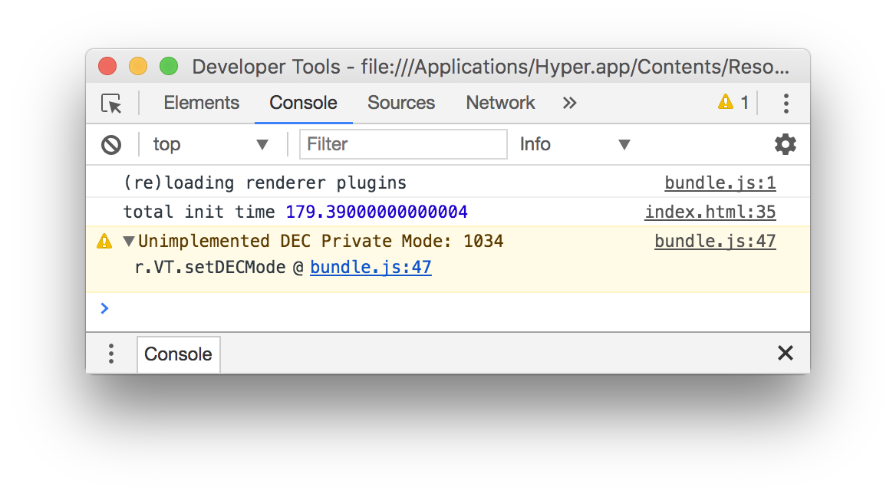Open the three-dot customize menu
The image size is (896, 497).
click(786, 103)
